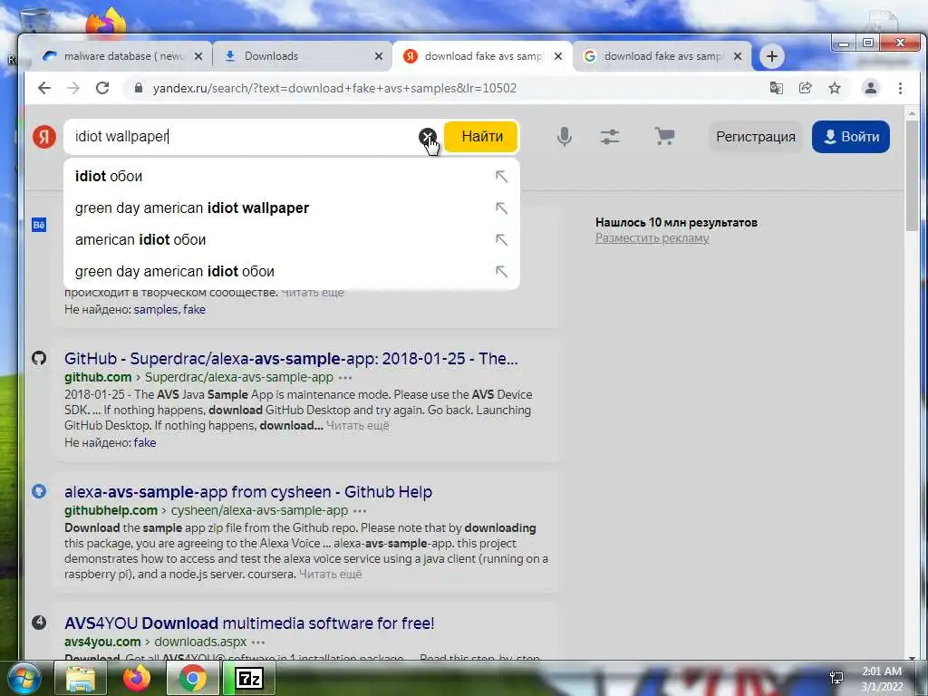Screen dimensions: 928x696
Task: Launch Firefox from the taskbar
Action: [x=136, y=678]
